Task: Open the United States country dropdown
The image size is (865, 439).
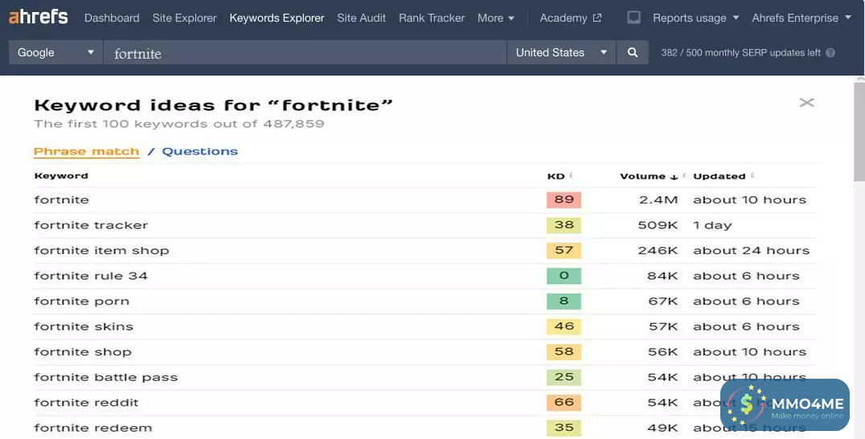Action: 561,53
